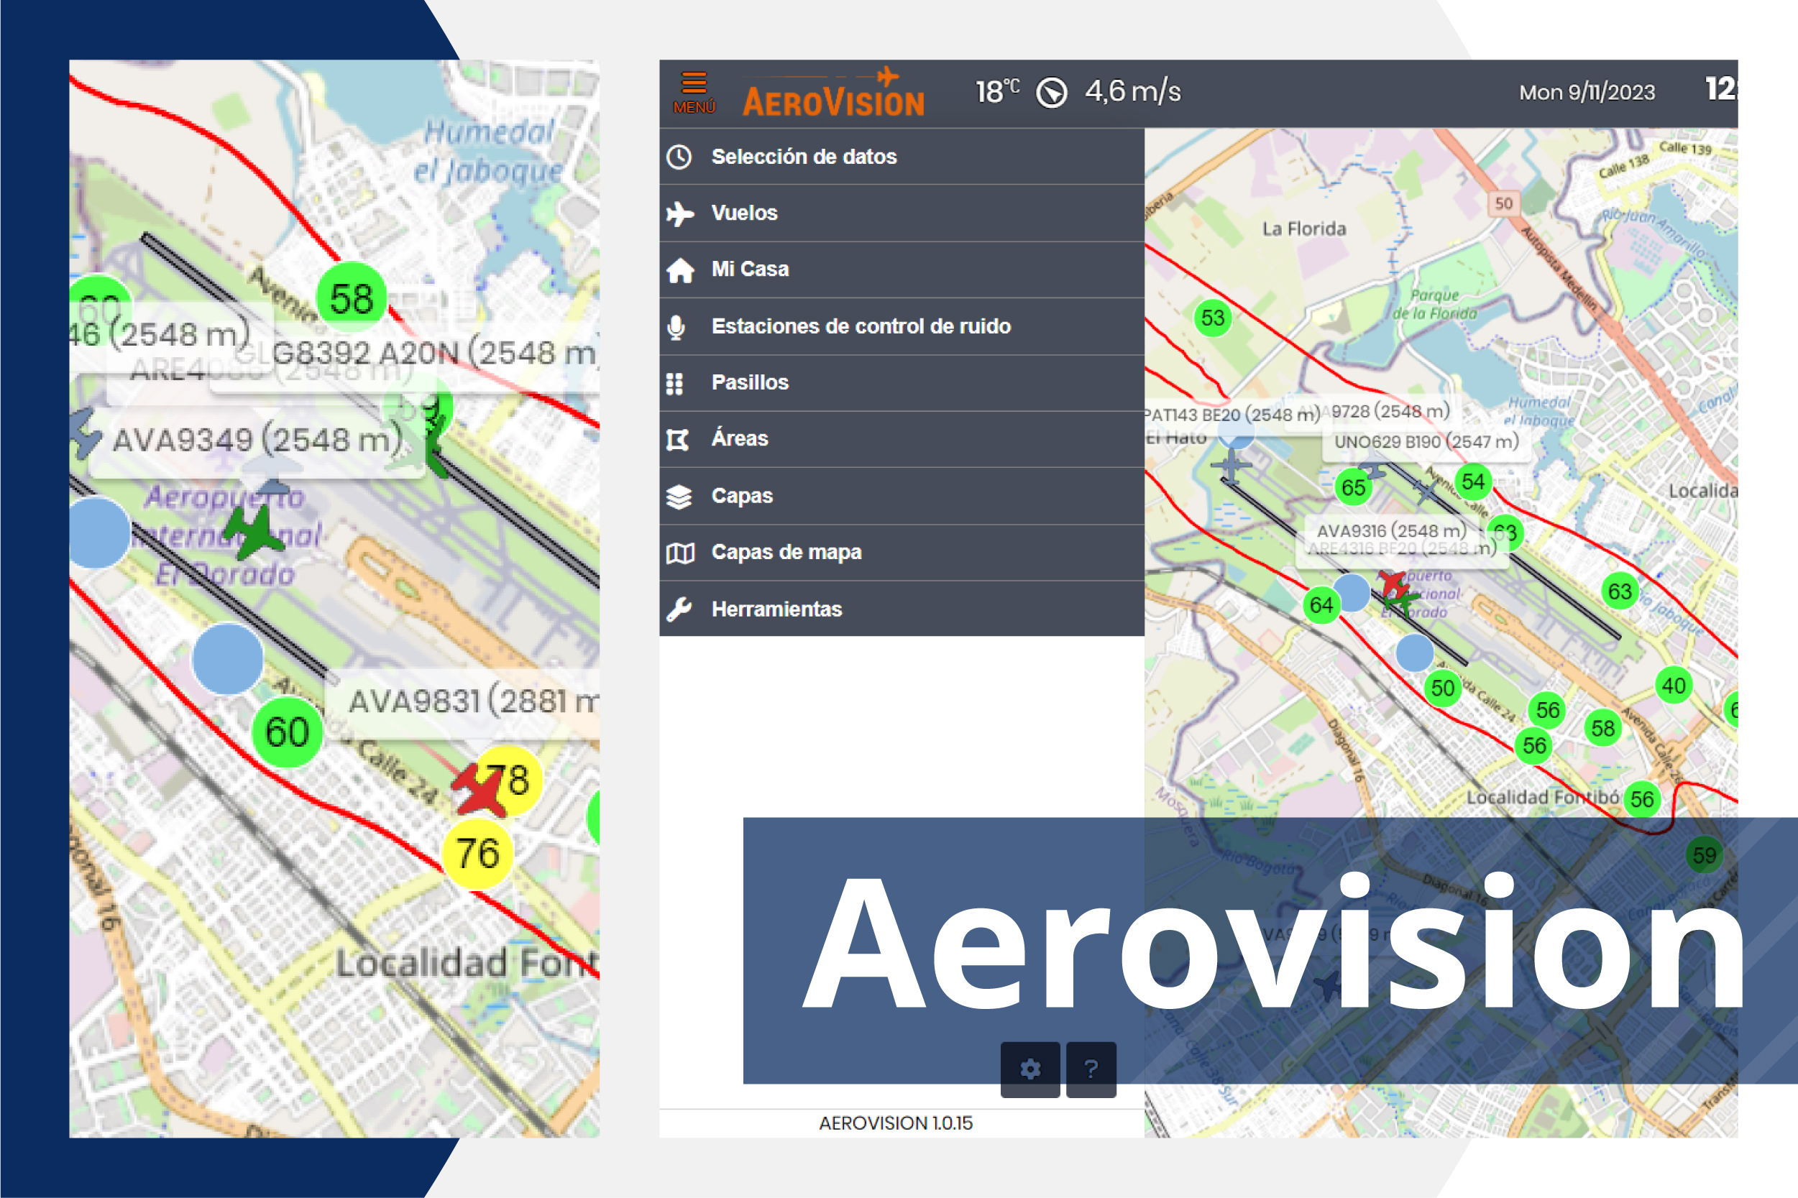Screen dimensions: 1798x1198
Task: Click noise station 64 marker on right map
Action: (x=1321, y=605)
